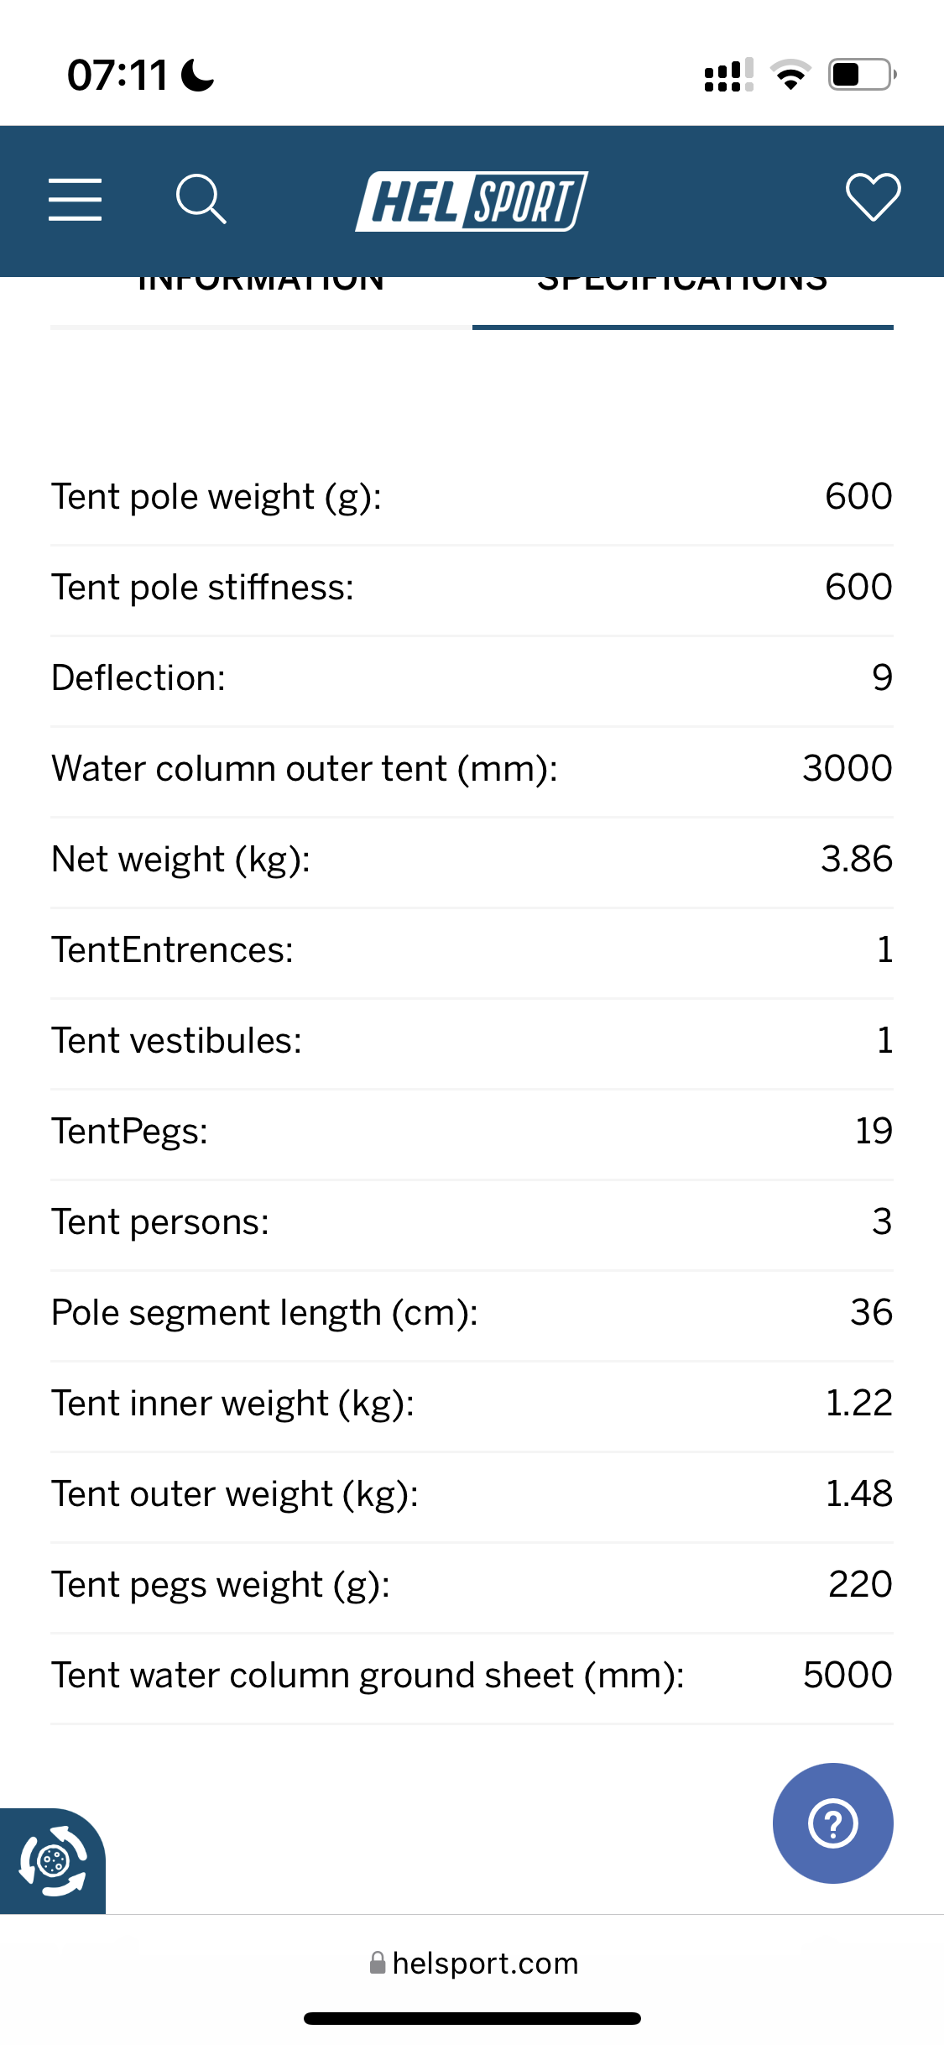Open the help question mark button
This screenshot has height=2045, width=944.
coord(832,1823)
